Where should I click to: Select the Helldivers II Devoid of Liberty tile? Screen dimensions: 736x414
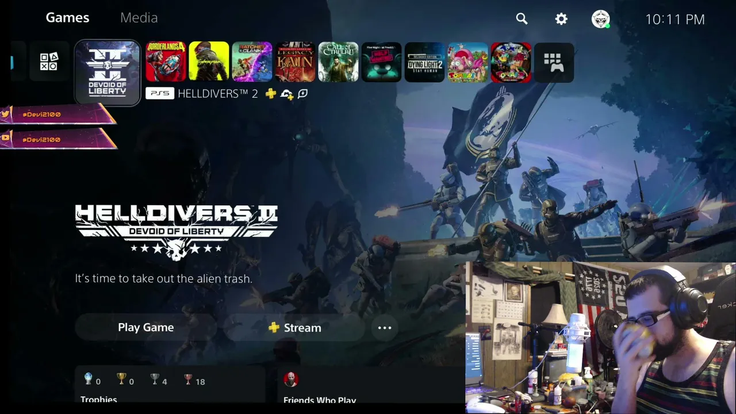pyautogui.click(x=108, y=73)
